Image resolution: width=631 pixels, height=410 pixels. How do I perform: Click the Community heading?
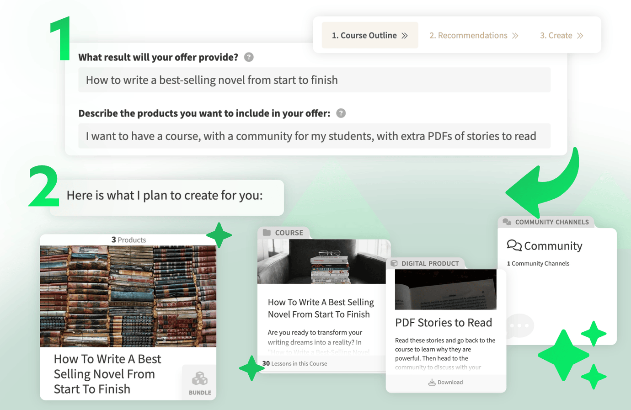point(553,246)
